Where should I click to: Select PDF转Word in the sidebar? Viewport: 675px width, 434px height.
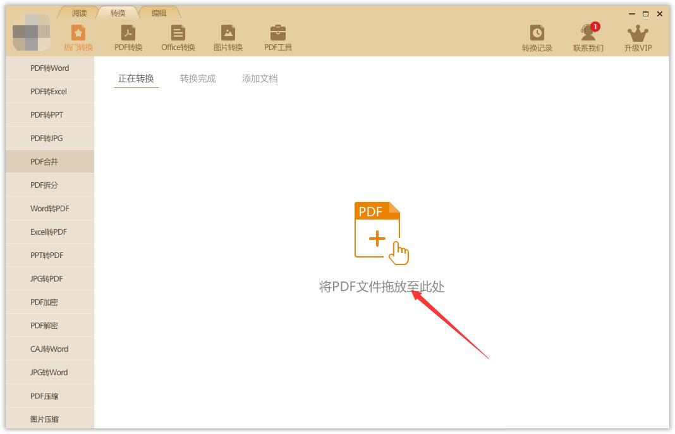tap(49, 68)
